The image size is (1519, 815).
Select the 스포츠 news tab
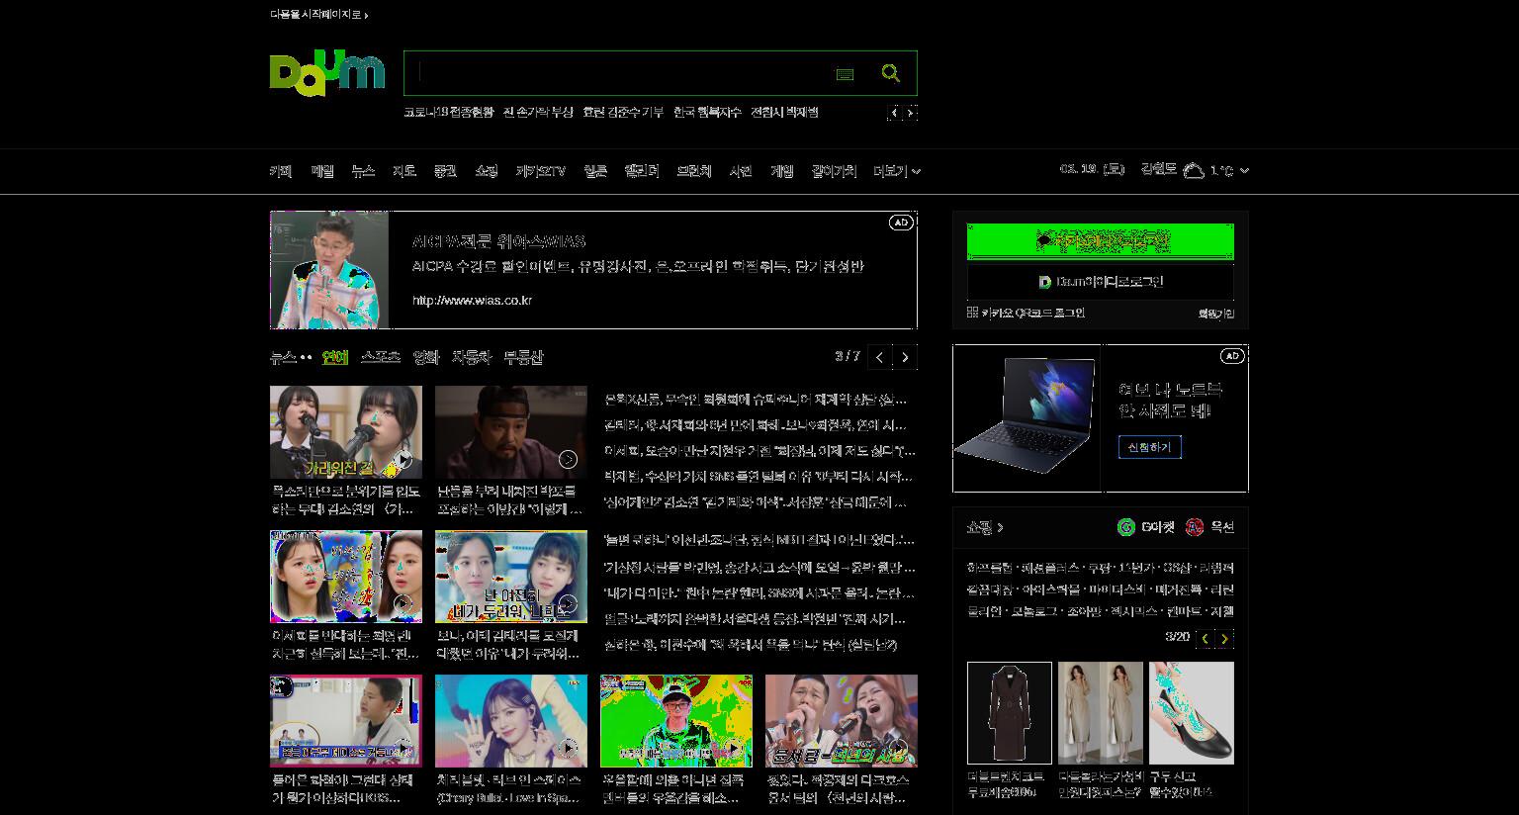(x=381, y=357)
